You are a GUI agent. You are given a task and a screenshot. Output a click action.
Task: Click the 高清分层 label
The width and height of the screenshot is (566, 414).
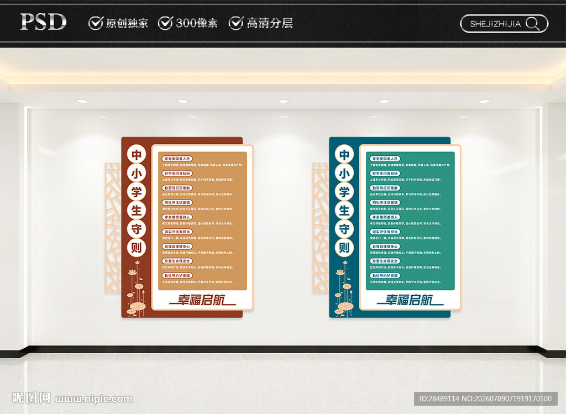coord(270,23)
